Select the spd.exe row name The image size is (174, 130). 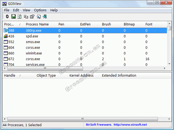click(32, 36)
